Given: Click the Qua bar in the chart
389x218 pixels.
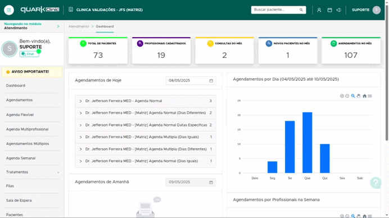Looking at the screenshot, I should (x=307, y=143).
